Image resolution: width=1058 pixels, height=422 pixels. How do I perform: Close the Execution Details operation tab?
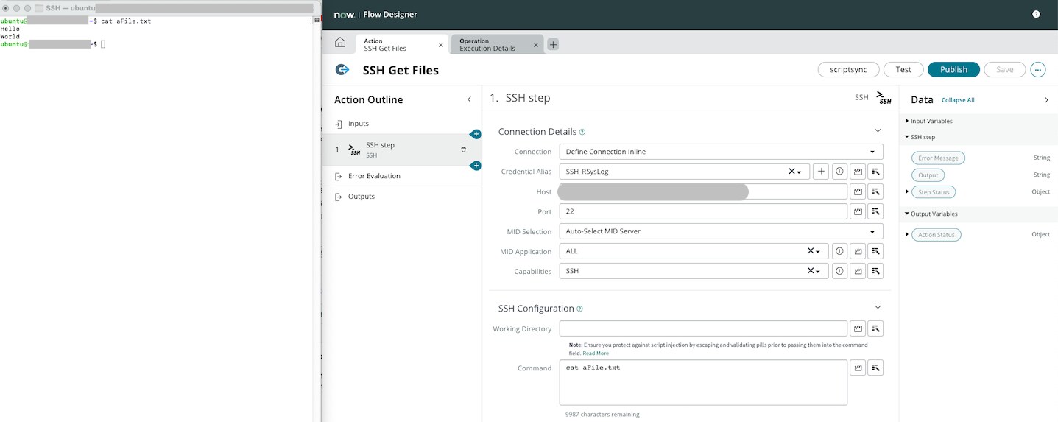click(536, 45)
